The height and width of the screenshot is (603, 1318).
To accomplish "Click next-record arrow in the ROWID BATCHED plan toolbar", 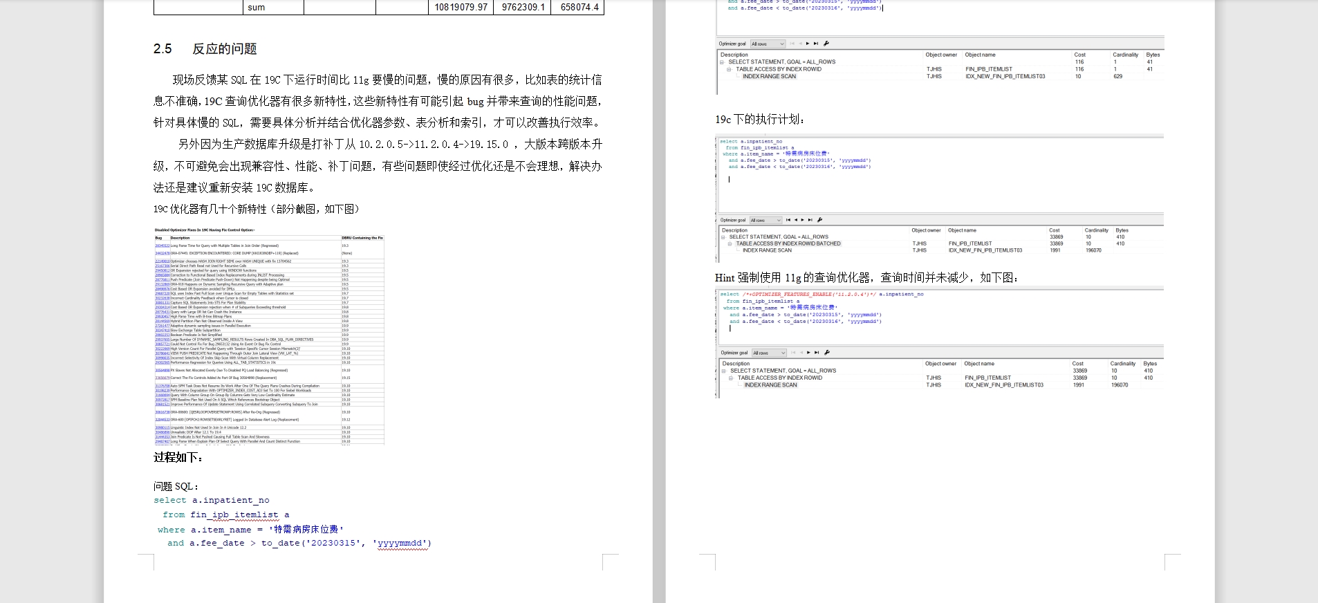I will pos(802,220).
